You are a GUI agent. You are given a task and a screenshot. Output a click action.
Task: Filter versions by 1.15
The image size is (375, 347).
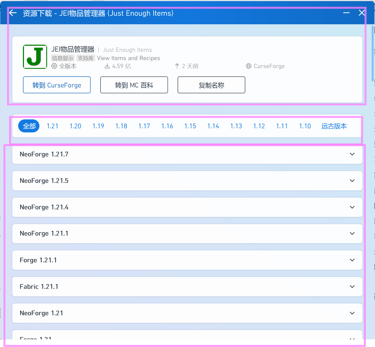pyautogui.click(x=190, y=126)
